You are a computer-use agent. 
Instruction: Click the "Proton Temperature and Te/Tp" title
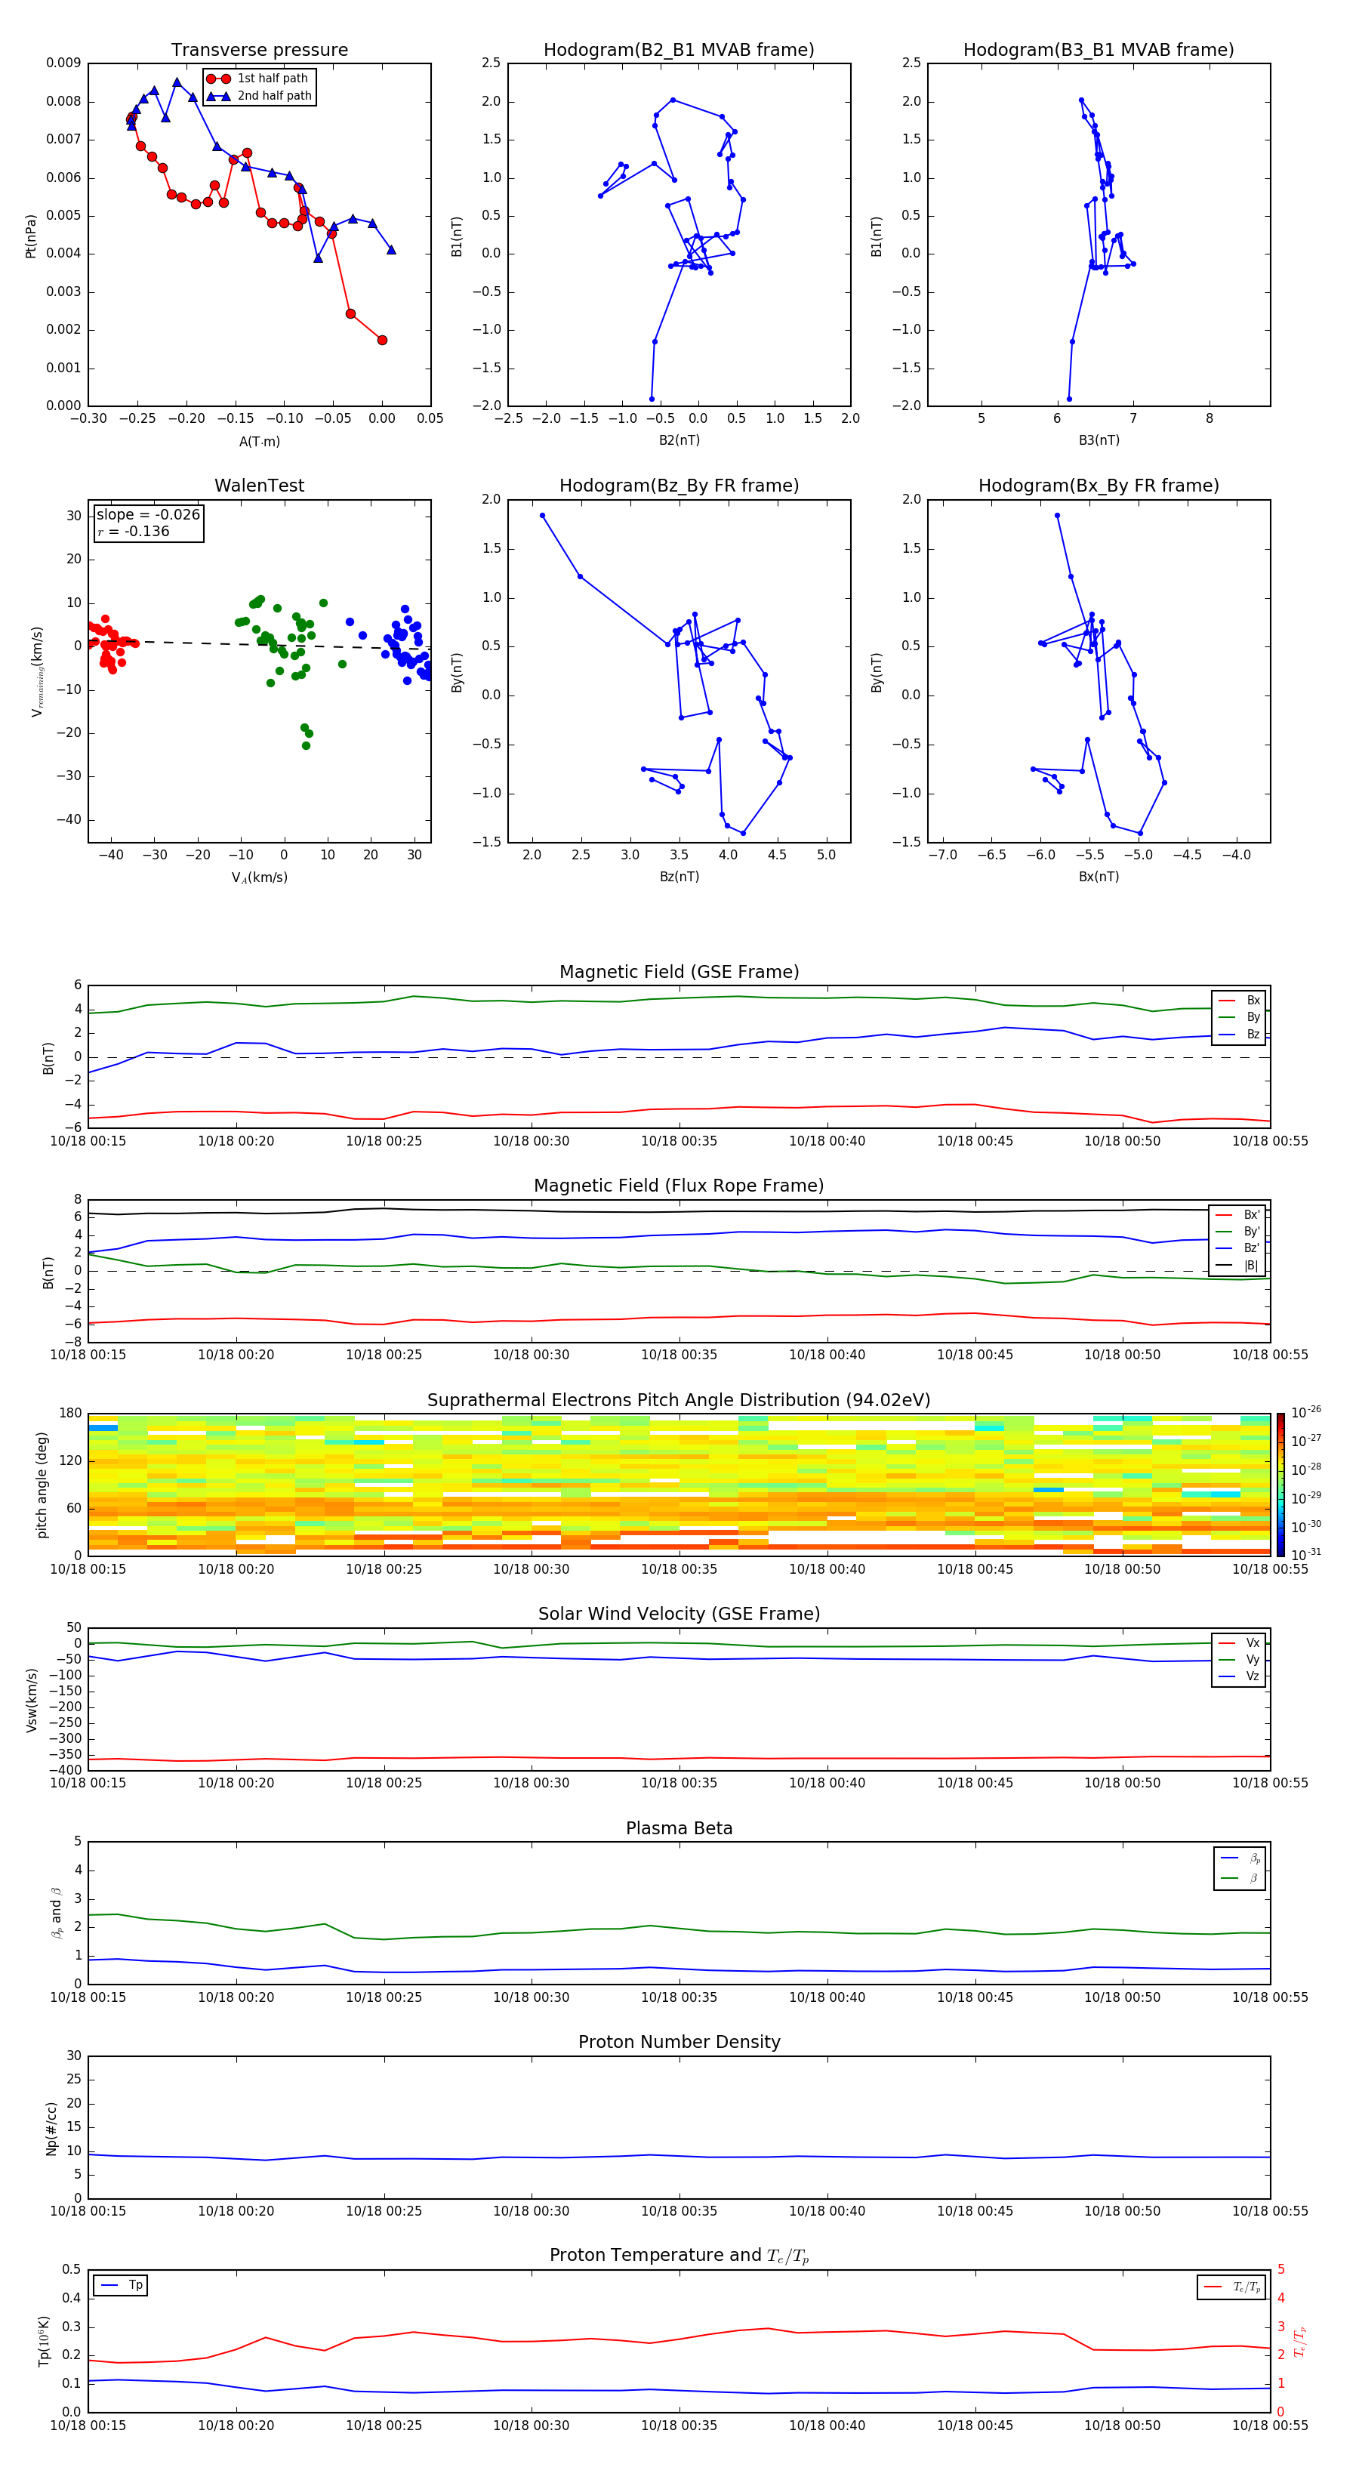click(679, 2255)
